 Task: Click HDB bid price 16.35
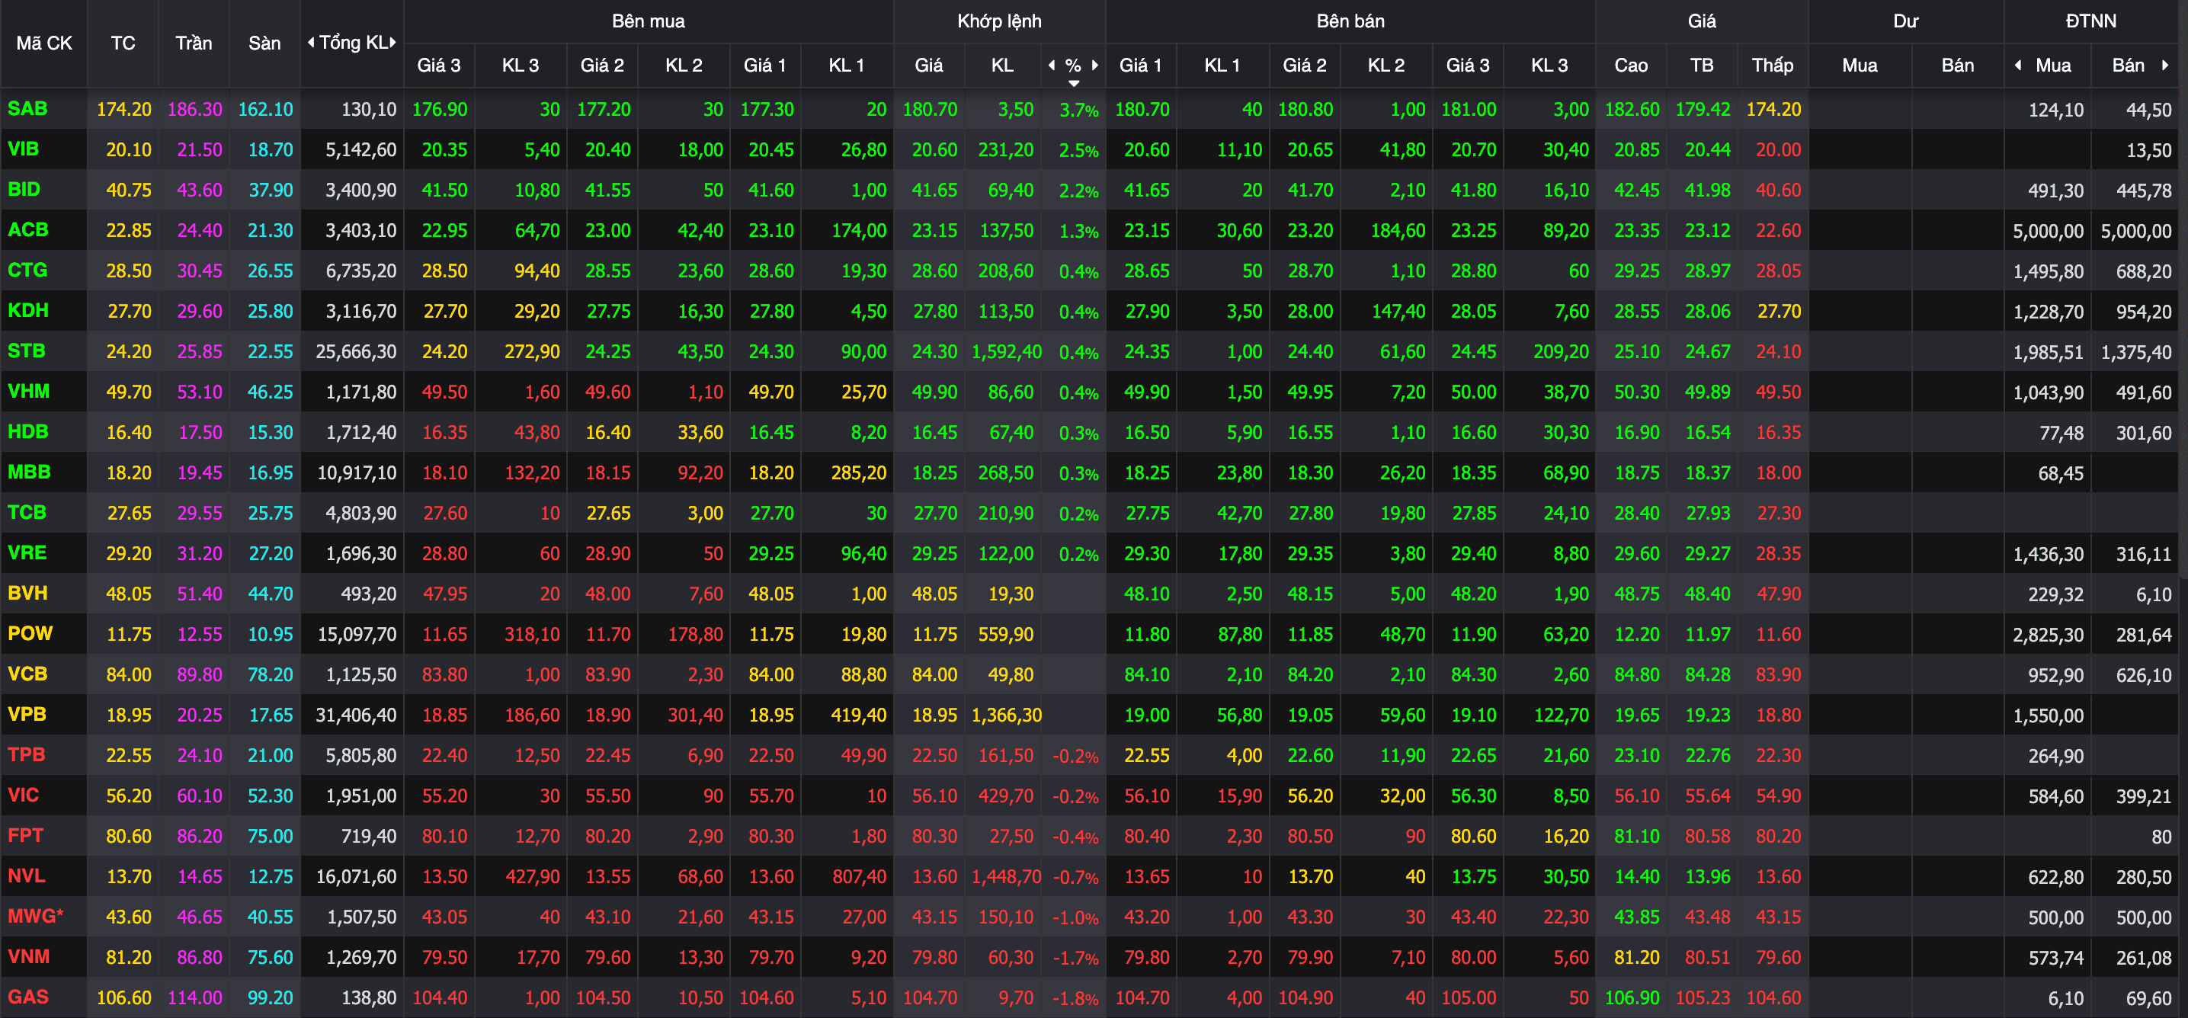(x=444, y=432)
